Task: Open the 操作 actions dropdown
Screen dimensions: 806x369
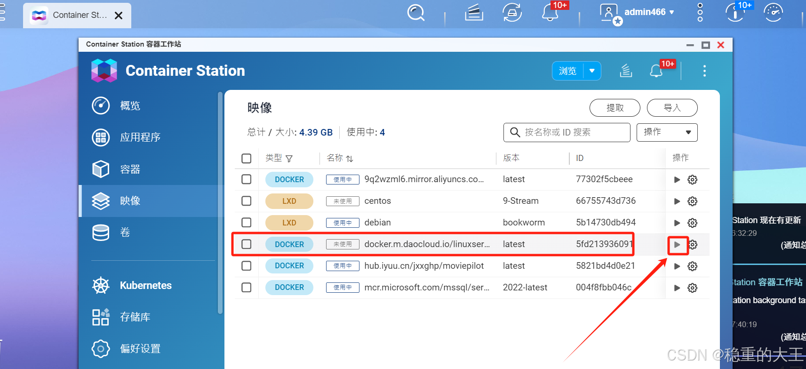Action: [667, 132]
